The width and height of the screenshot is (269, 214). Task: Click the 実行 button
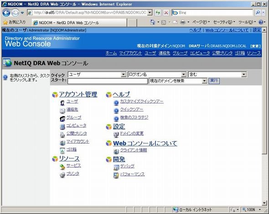[x=214, y=80]
